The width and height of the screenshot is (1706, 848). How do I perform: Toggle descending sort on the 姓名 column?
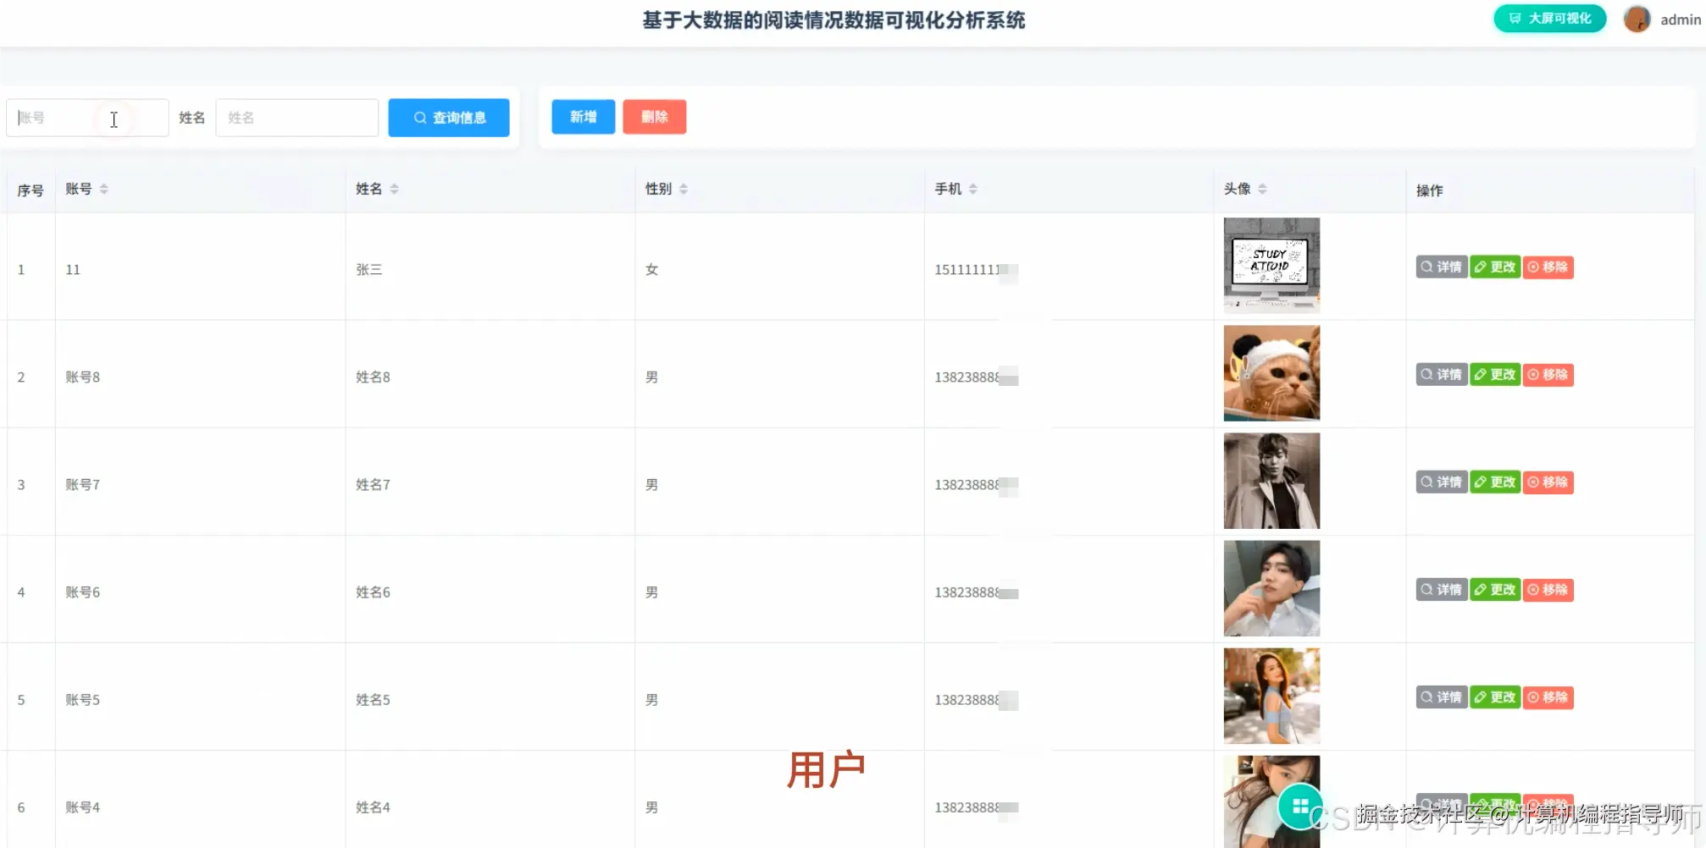pyautogui.click(x=395, y=192)
